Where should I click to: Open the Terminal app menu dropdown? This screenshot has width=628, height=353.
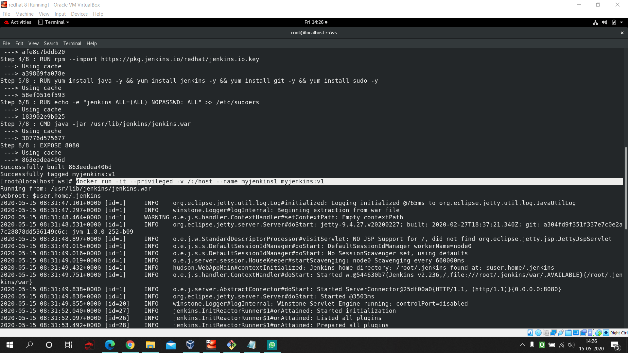(54, 22)
